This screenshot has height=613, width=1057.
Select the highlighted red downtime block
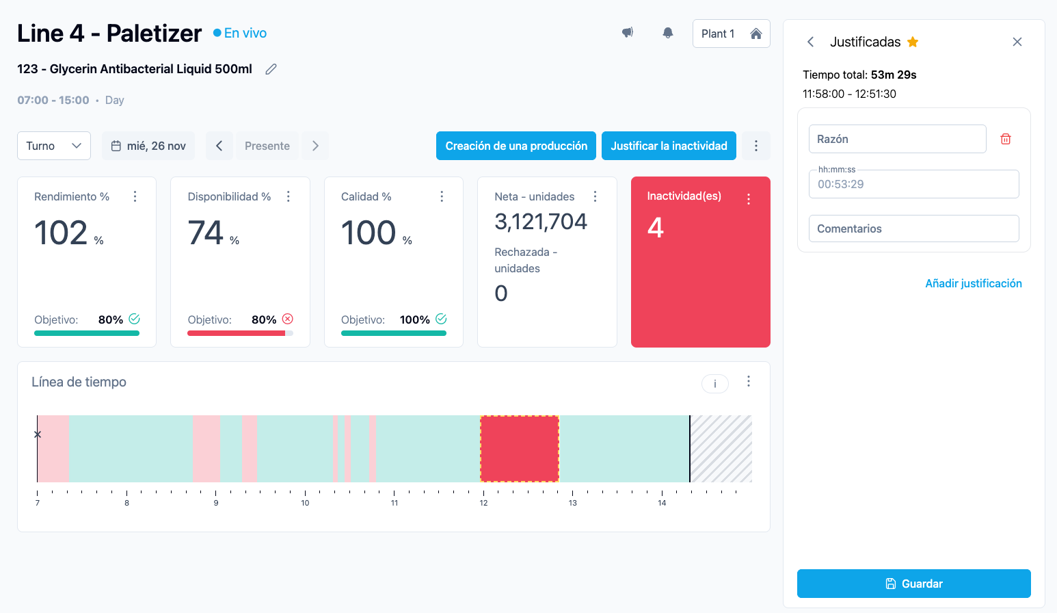click(520, 449)
